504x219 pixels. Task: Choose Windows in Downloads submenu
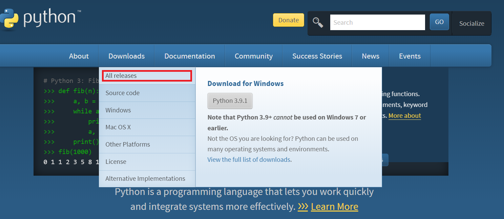[147, 110]
